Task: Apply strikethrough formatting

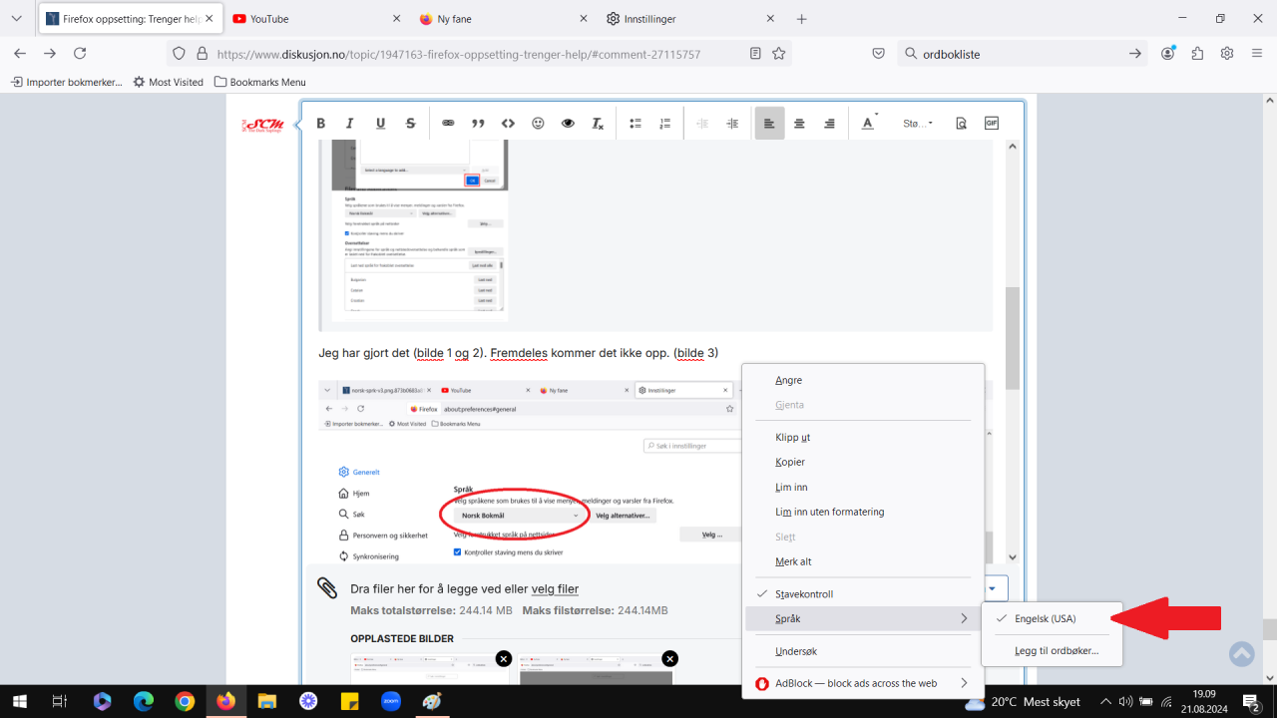Action: [410, 123]
